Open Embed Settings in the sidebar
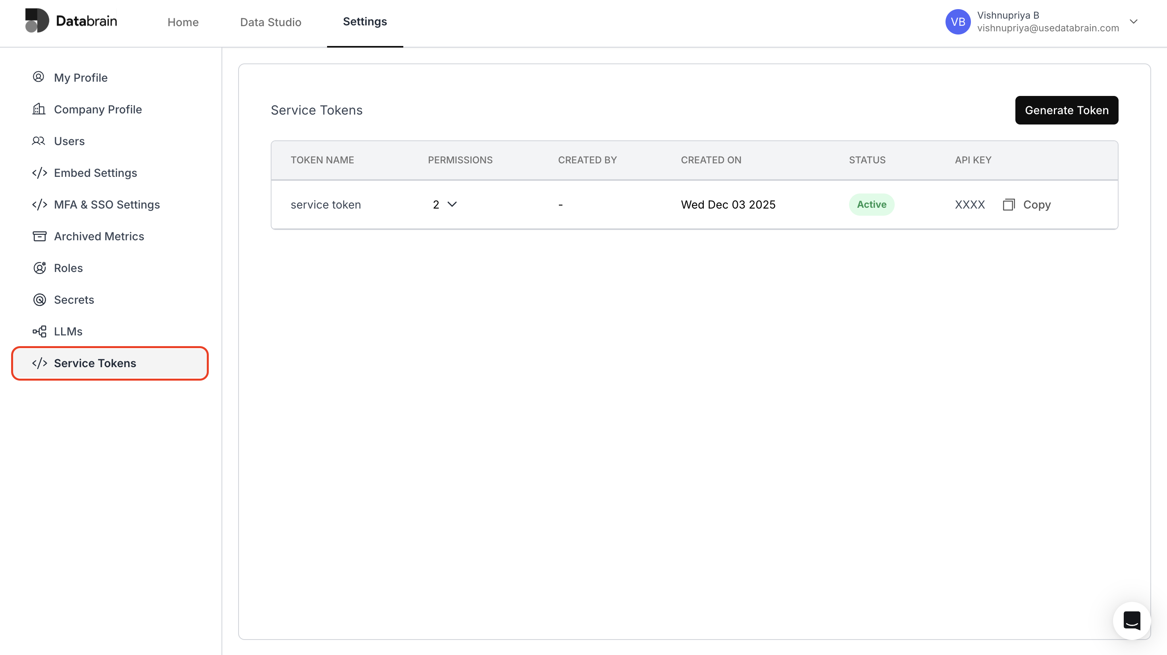 click(95, 173)
